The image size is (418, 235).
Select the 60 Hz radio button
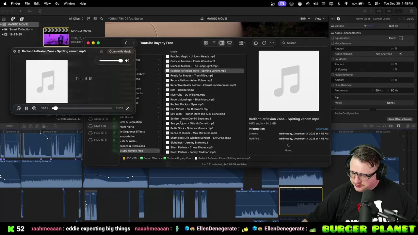pos(388,90)
